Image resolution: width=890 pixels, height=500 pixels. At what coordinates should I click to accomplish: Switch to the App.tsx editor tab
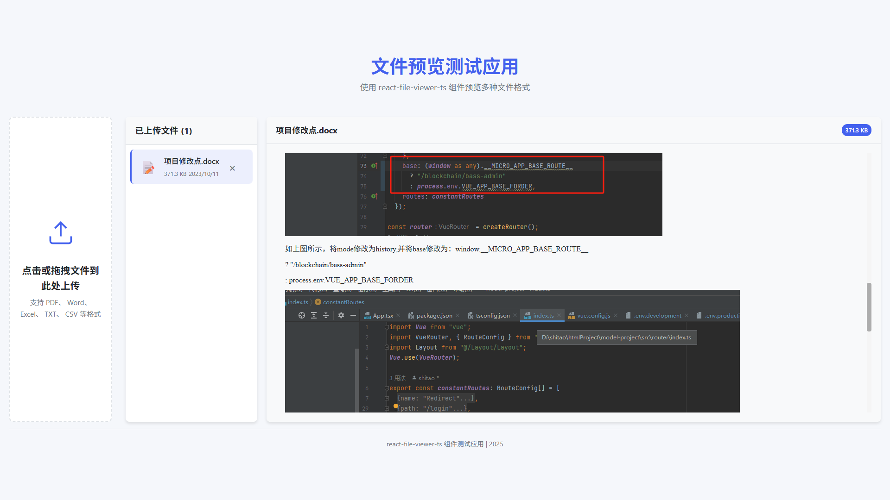point(383,315)
